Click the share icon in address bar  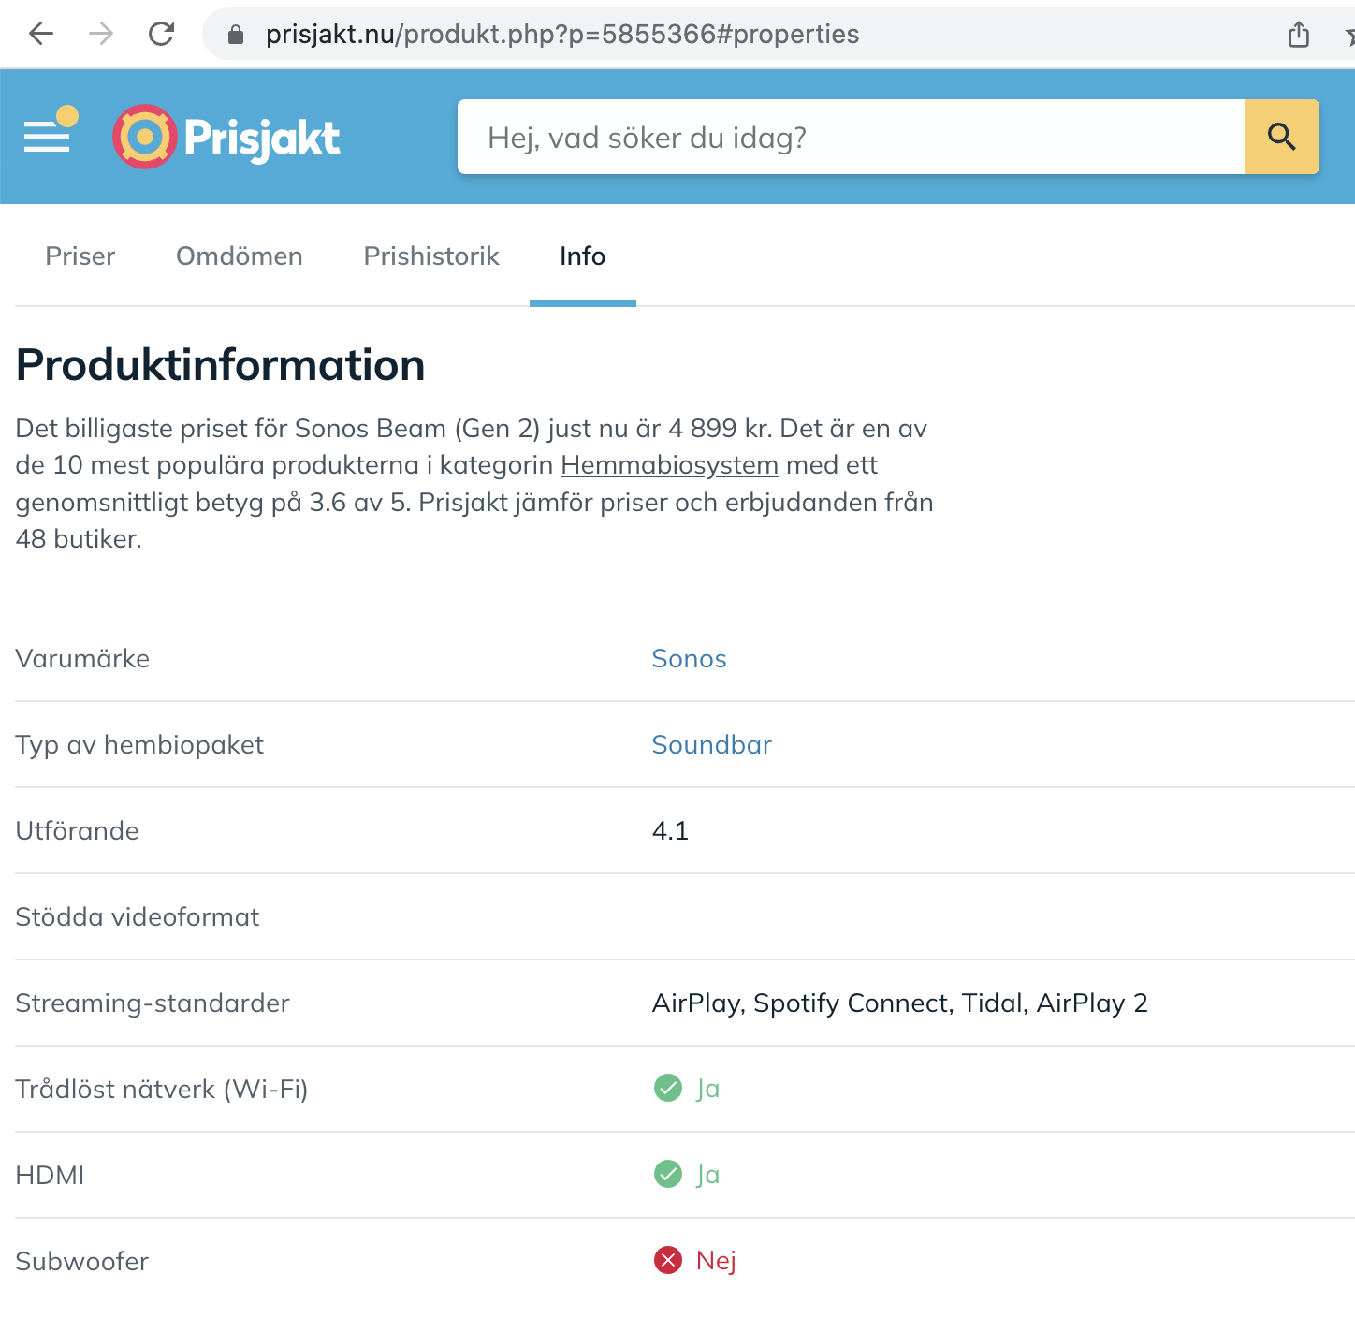coord(1299,35)
